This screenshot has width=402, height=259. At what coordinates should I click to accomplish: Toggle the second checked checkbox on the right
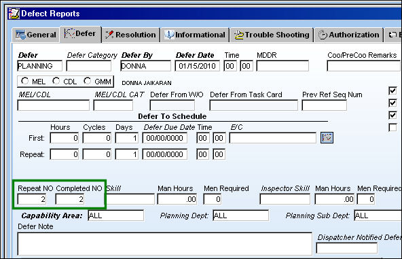[x=392, y=103]
